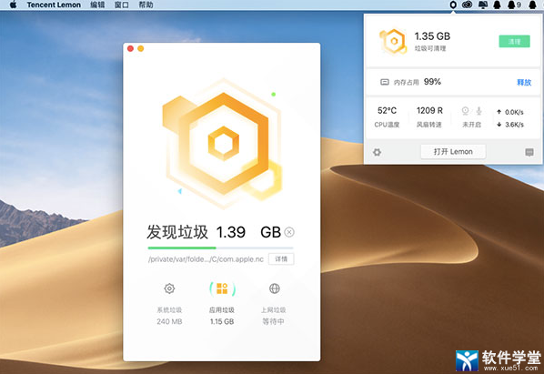Image resolution: width=544 pixels, height=374 pixels.
Task: Click the camera status icon in popup
Action: click(465, 111)
